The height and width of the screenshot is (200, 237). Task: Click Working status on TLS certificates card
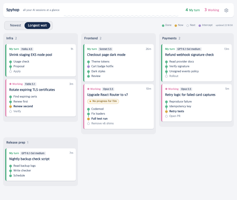click(16, 84)
